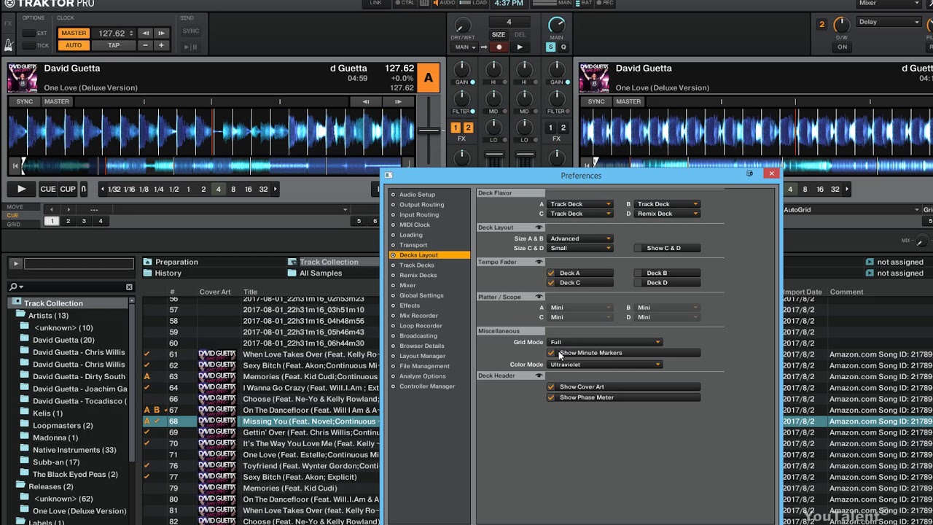Click loop size 1/32 on deck A
This screenshot has width=933, height=525.
coord(114,189)
